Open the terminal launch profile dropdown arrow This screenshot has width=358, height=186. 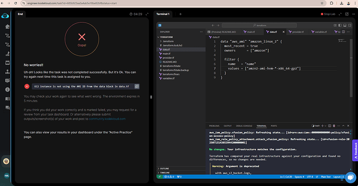326,126
